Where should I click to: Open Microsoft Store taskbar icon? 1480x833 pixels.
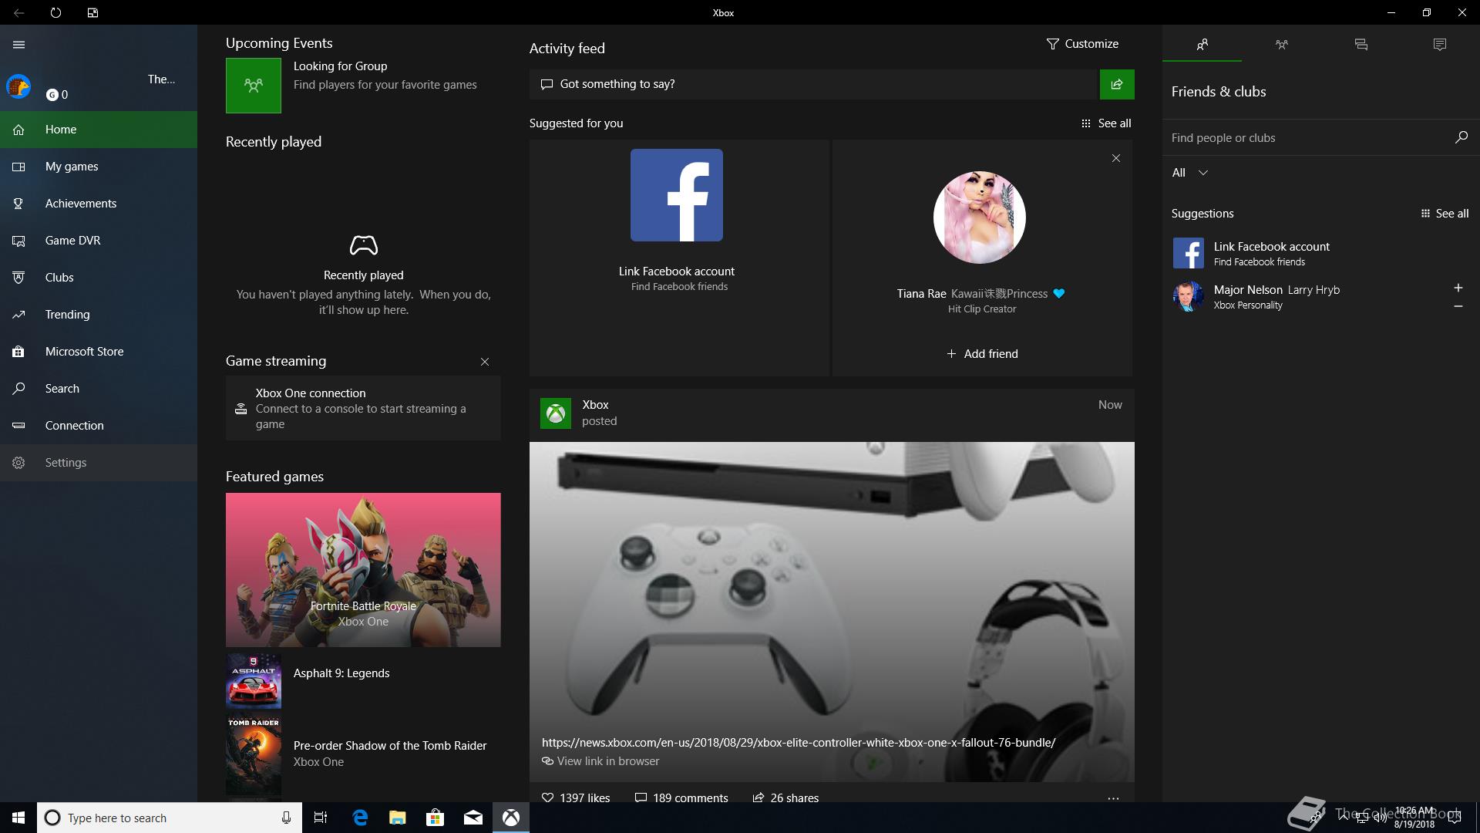point(435,818)
